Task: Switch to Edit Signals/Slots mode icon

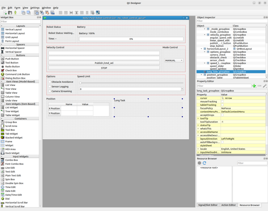Action: tap(42, 13)
